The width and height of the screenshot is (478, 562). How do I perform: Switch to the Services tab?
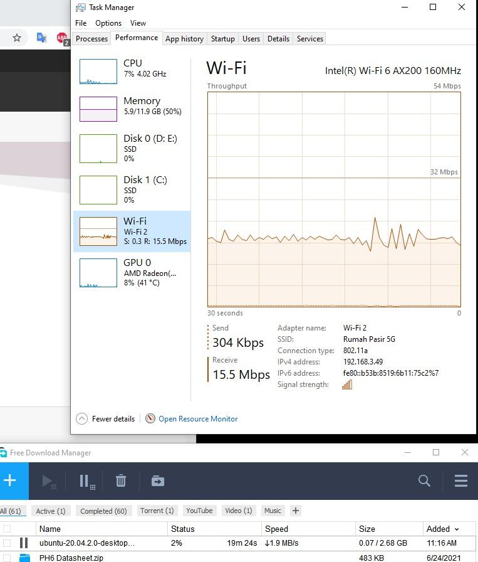pyautogui.click(x=309, y=39)
